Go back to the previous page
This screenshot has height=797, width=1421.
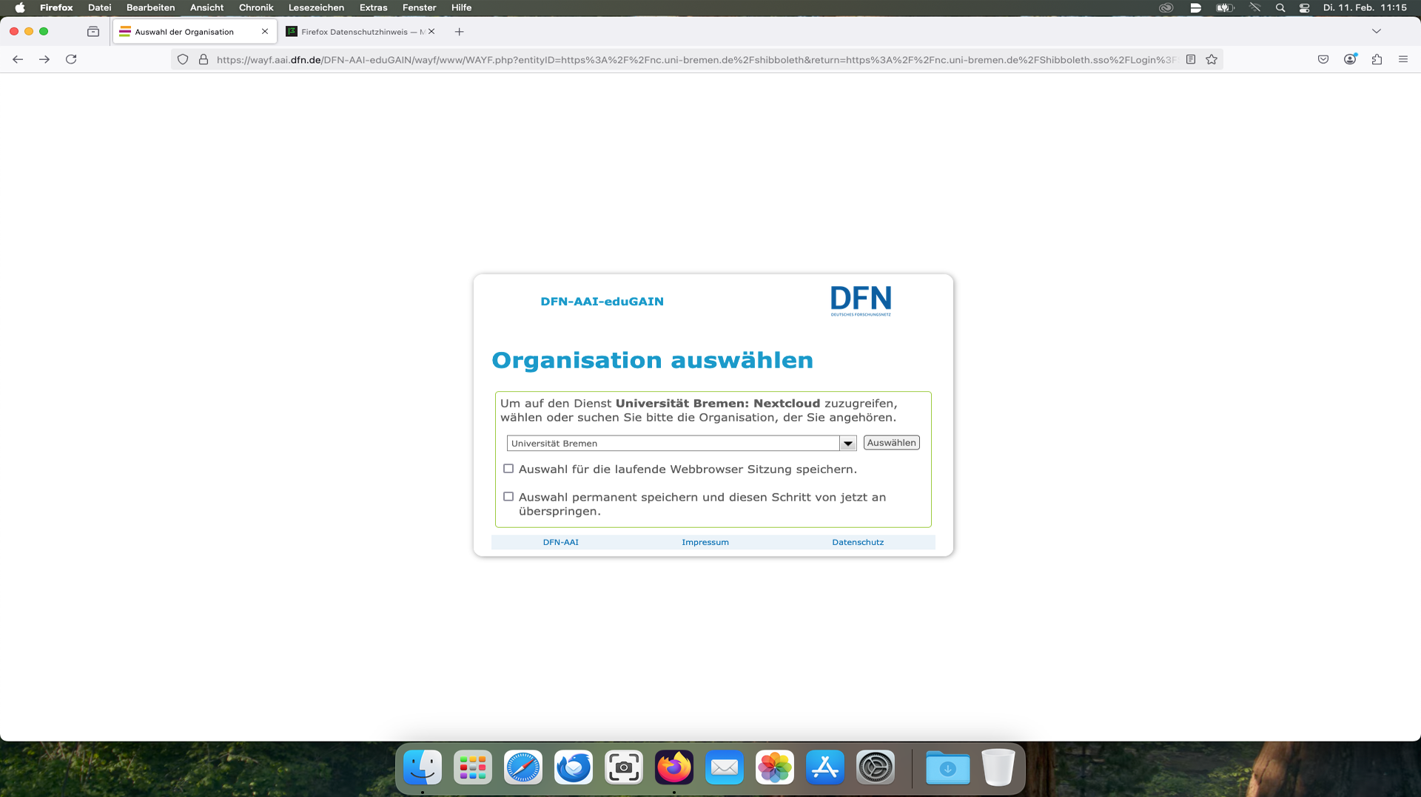click(18, 59)
